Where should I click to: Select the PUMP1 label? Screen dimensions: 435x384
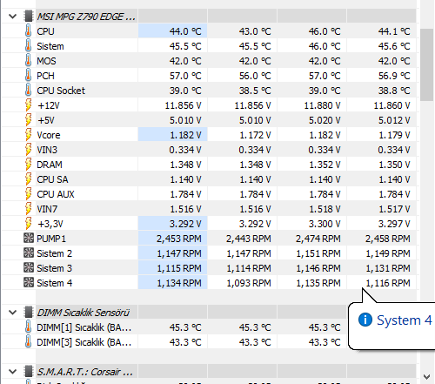coord(51,239)
